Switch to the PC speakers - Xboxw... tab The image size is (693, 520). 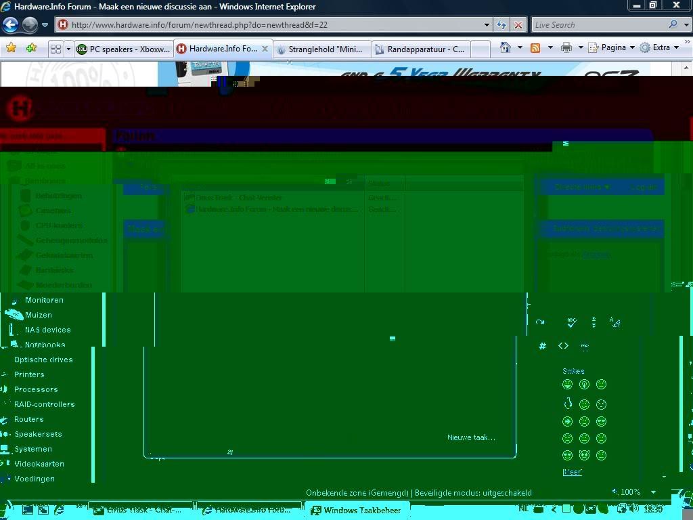123,49
